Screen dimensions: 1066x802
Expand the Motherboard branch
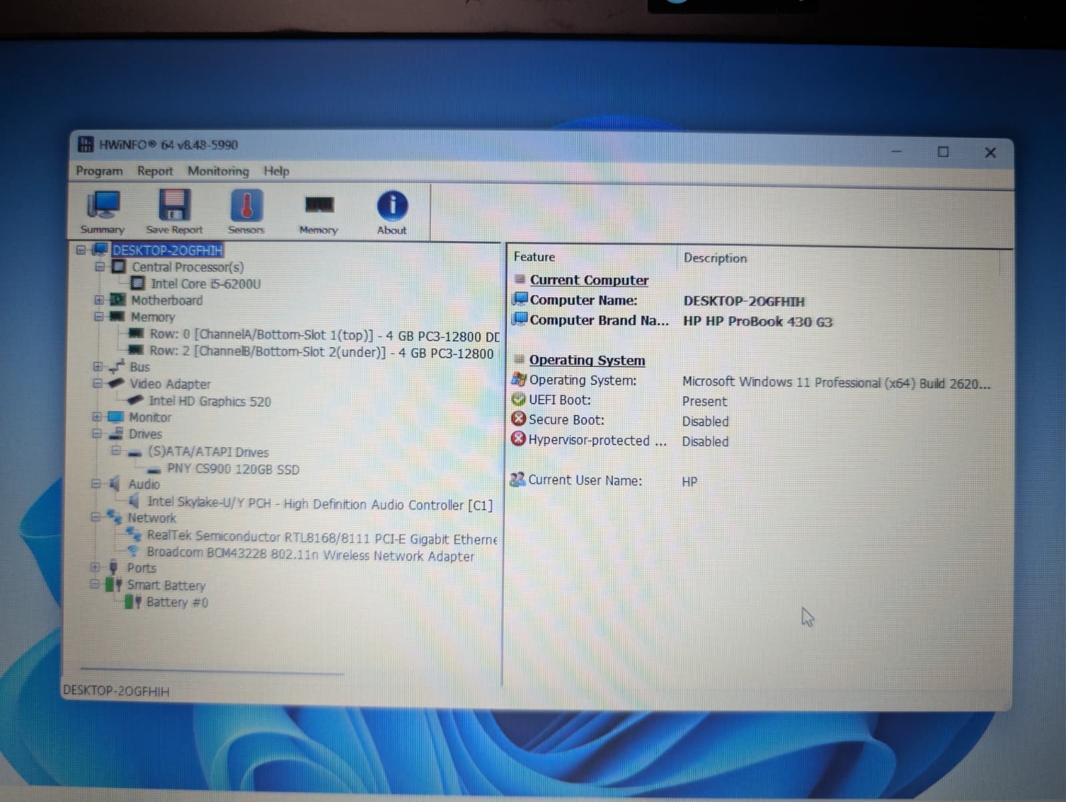coord(99,300)
